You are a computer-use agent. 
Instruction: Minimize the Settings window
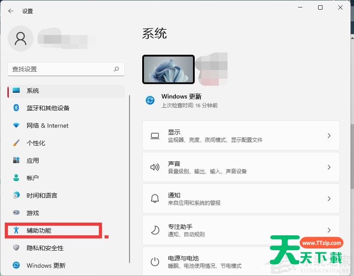pos(300,7)
